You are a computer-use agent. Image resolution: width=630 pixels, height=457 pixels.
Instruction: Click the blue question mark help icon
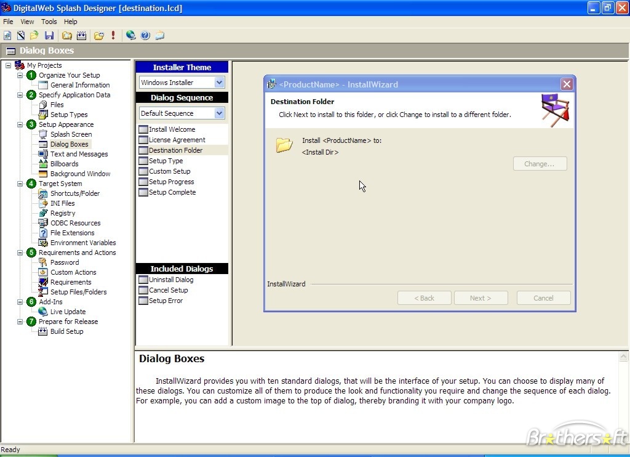pyautogui.click(x=145, y=35)
